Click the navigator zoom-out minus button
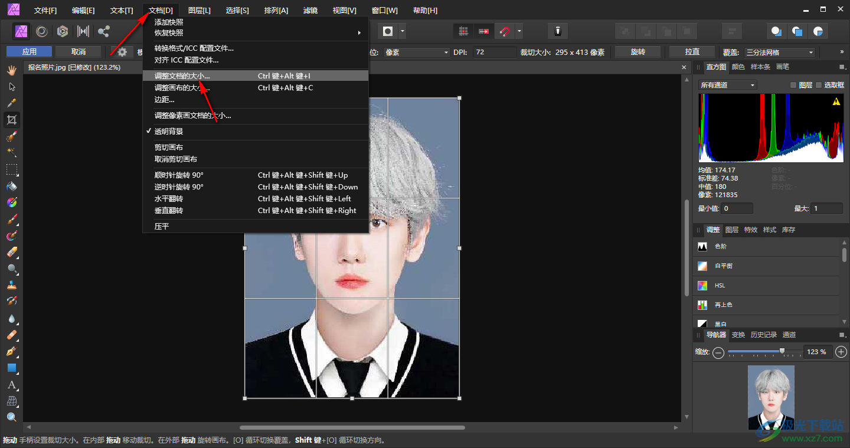The image size is (850, 448). pos(718,352)
